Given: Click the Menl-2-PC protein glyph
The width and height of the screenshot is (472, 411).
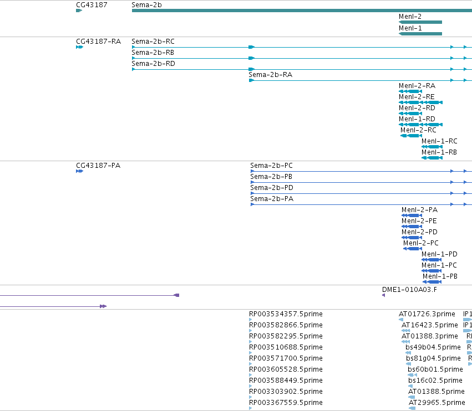Looking at the screenshot, I should tap(413, 249).
